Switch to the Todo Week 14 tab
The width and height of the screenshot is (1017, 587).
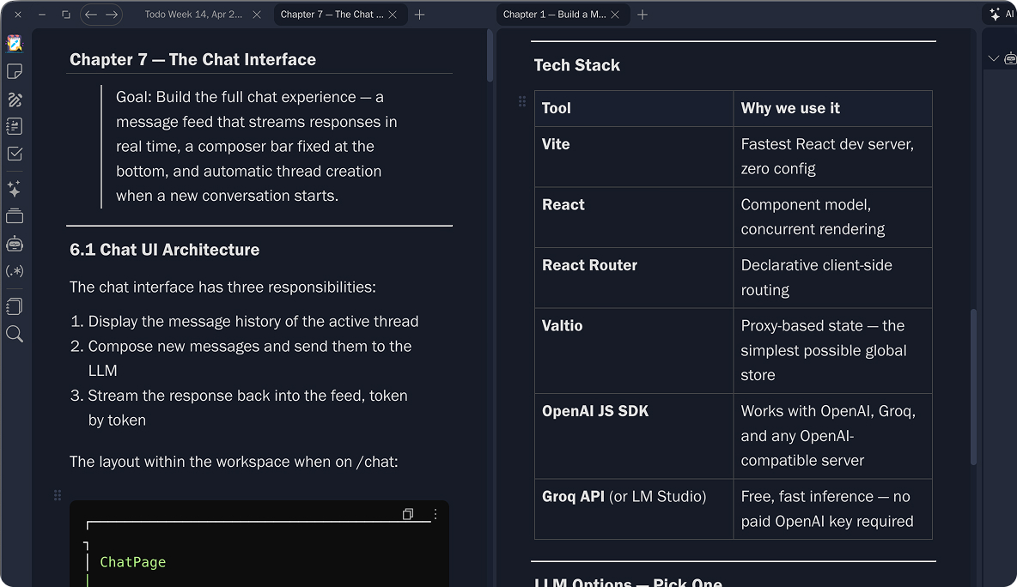click(x=194, y=15)
